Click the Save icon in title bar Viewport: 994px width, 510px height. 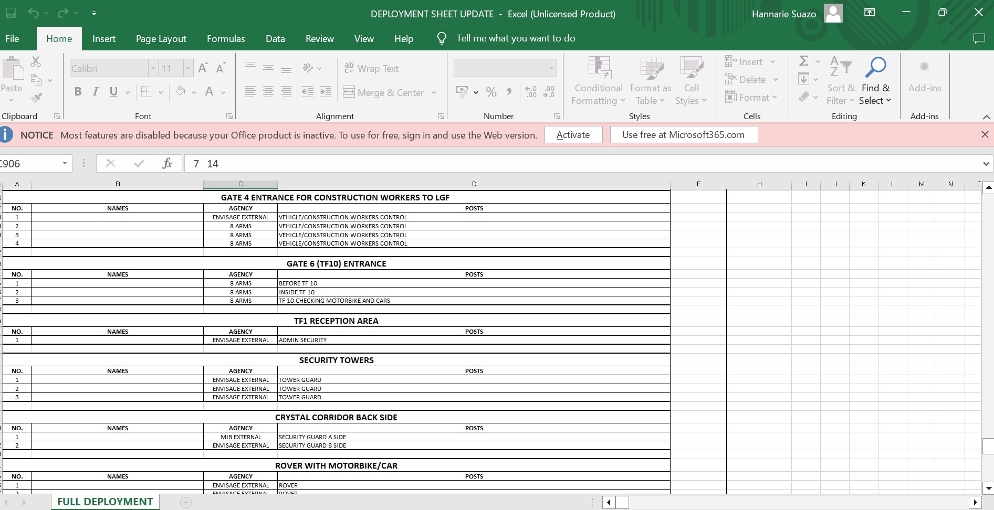(11, 13)
